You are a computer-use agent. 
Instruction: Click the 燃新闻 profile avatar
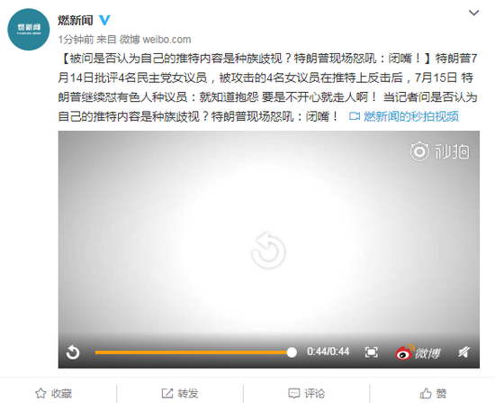click(x=29, y=30)
